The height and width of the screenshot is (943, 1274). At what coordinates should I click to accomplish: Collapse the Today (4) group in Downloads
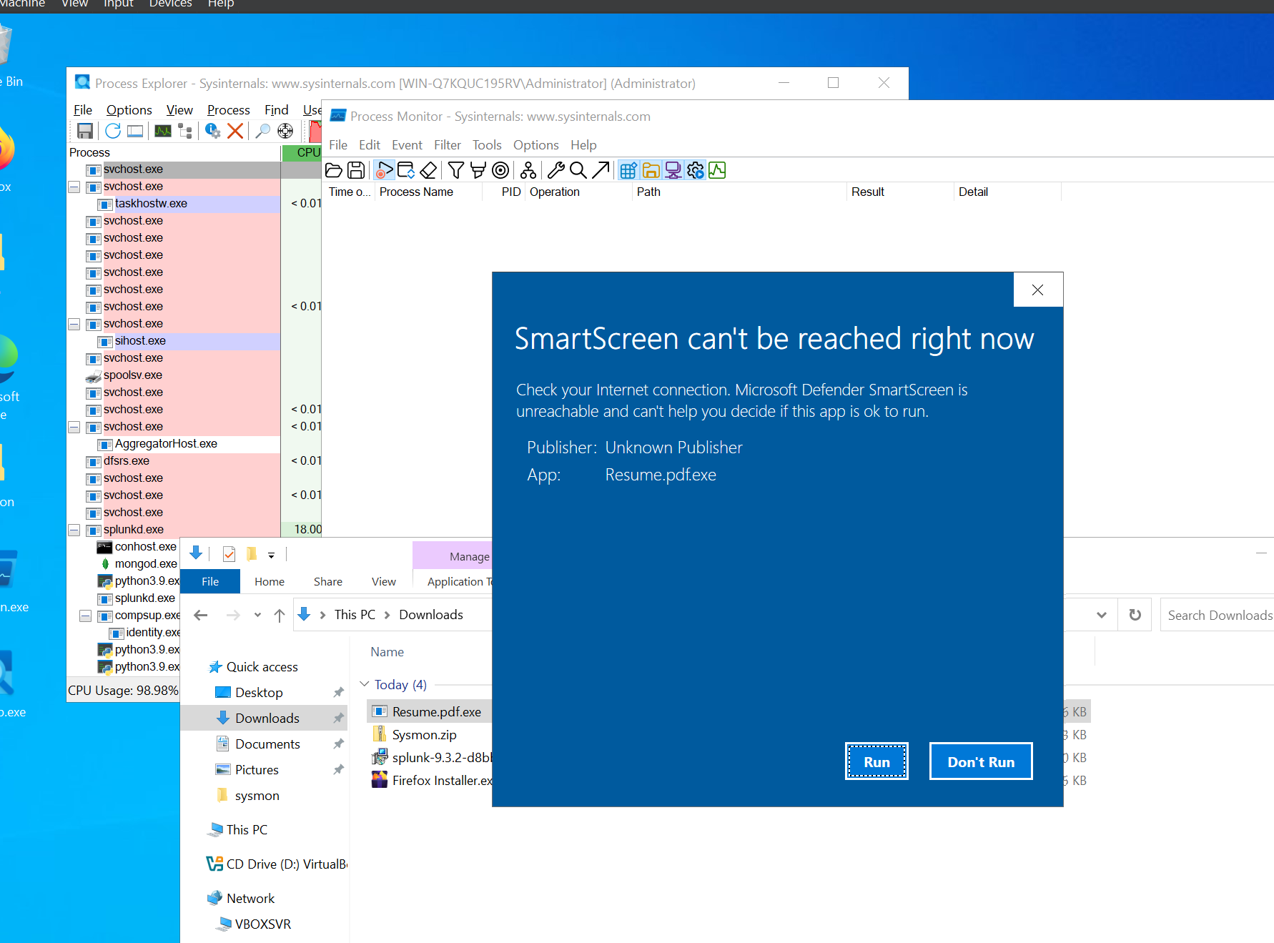365,684
